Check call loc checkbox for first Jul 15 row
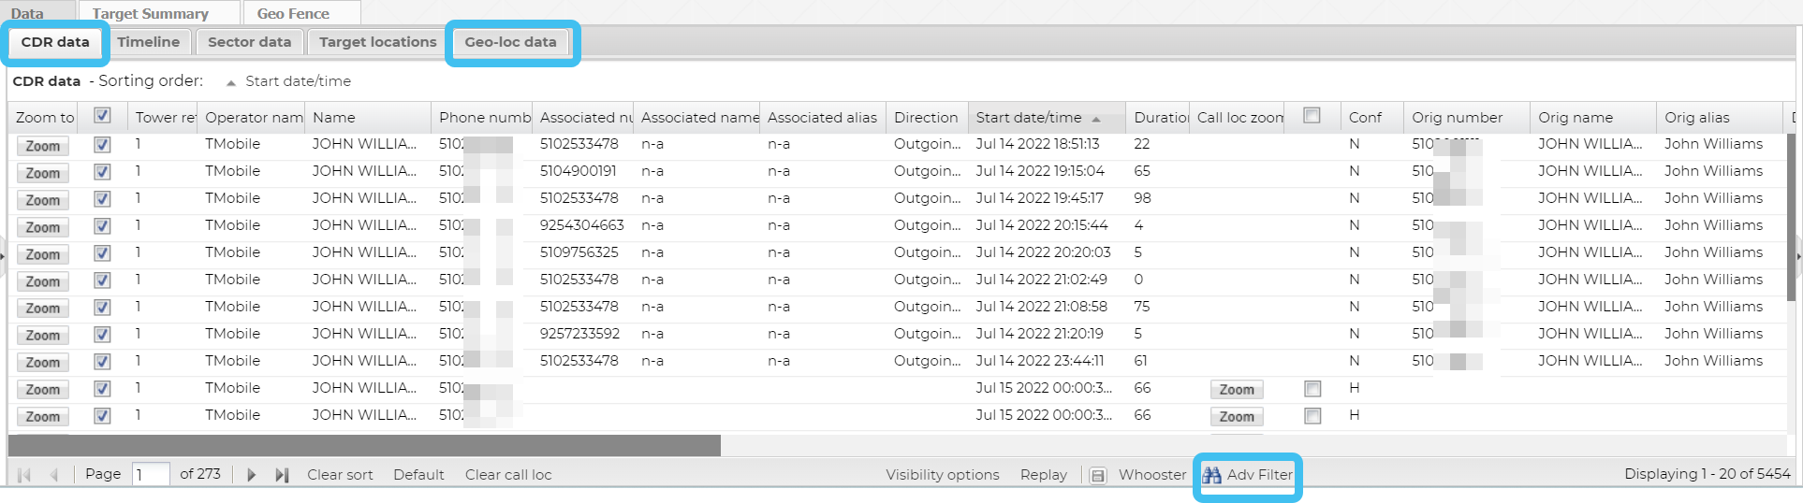 point(1312,389)
